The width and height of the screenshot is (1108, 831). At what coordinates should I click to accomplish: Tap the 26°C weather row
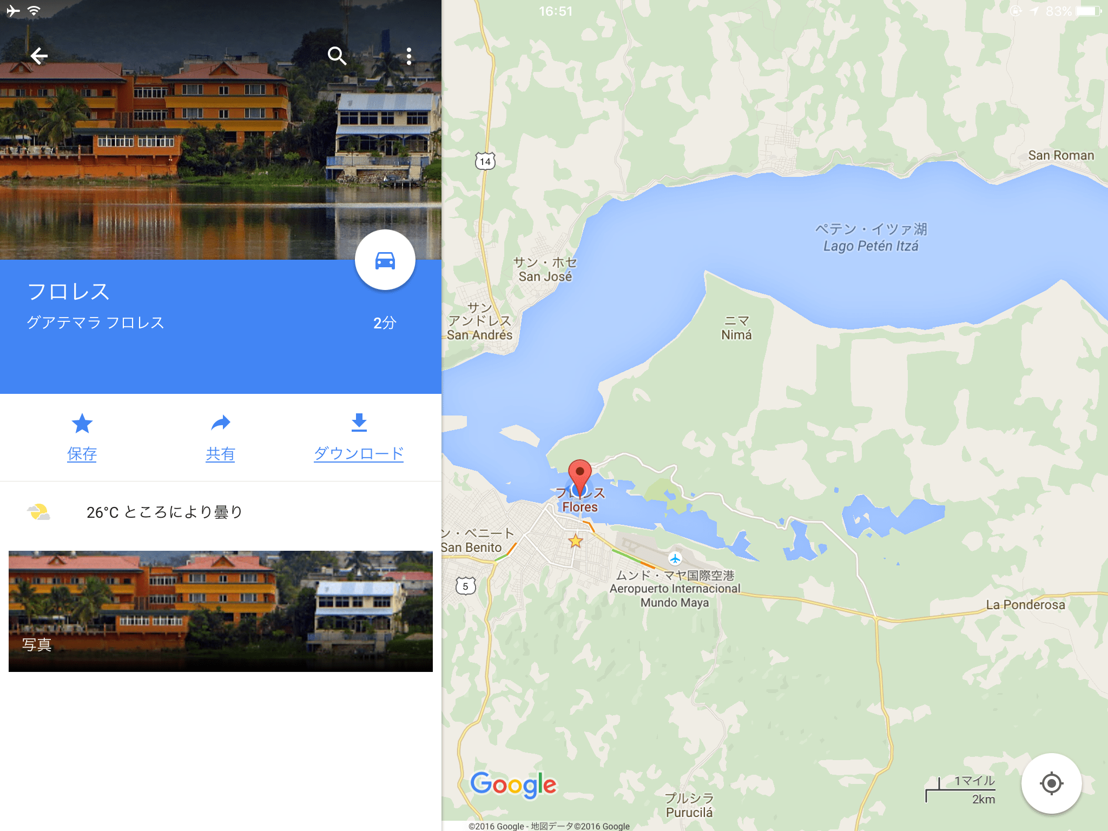pyautogui.click(x=221, y=512)
